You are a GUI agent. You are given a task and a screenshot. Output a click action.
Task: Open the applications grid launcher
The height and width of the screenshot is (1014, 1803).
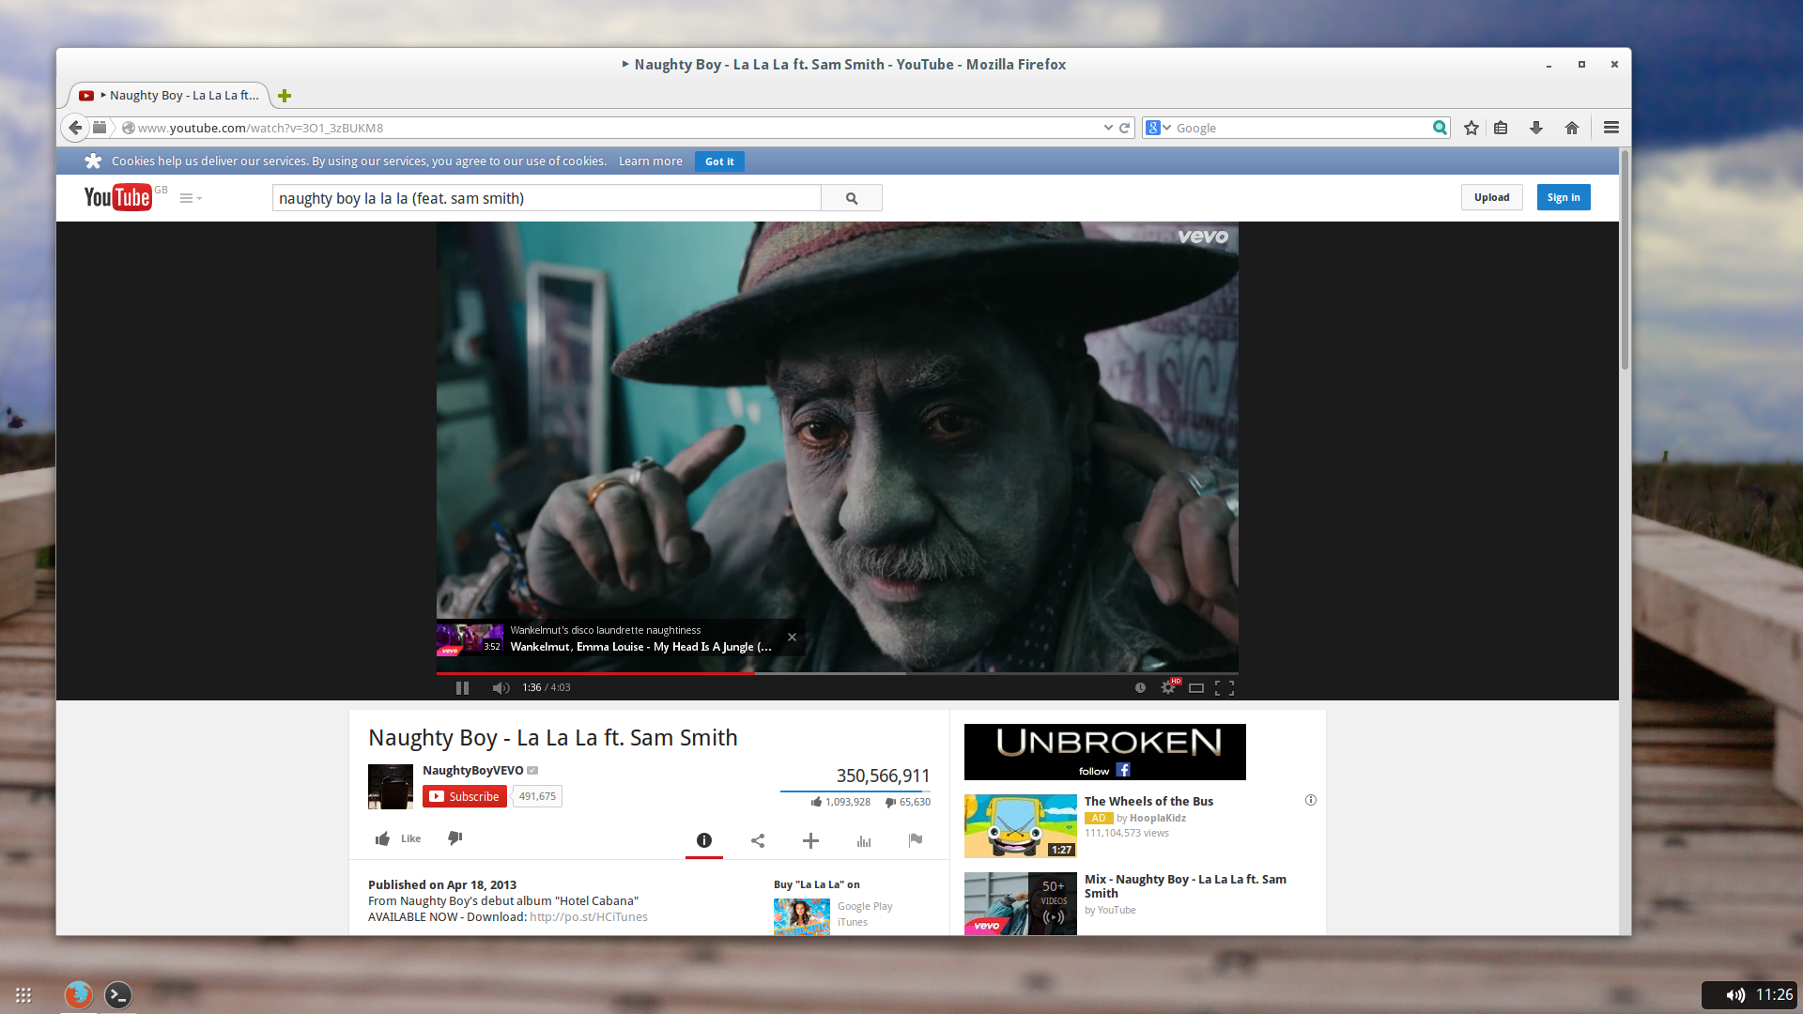[x=23, y=994]
